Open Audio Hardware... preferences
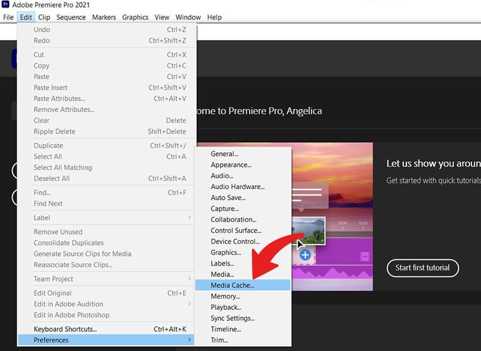This screenshot has width=481, height=351. click(x=243, y=187)
